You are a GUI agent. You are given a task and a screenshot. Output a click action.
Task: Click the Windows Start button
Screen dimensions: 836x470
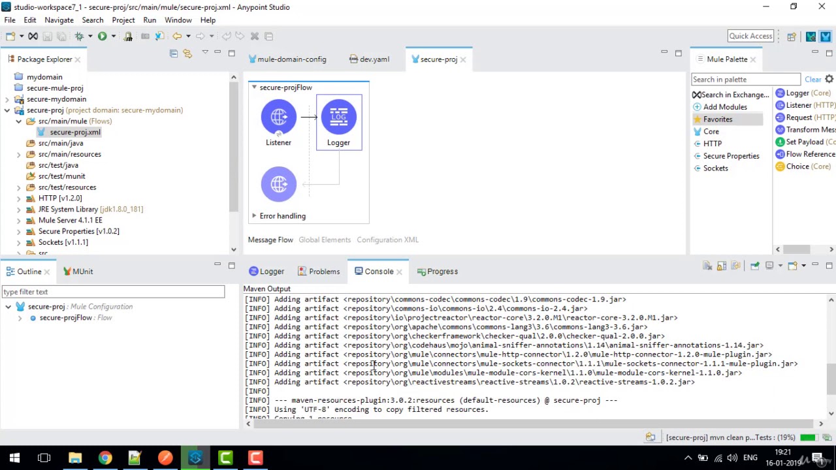[x=14, y=458]
